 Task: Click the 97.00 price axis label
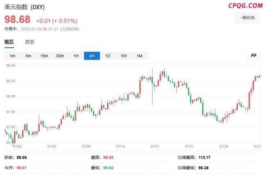pyautogui.click(x=11, y=127)
